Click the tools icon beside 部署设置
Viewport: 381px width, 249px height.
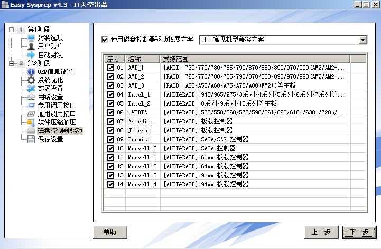31,89
